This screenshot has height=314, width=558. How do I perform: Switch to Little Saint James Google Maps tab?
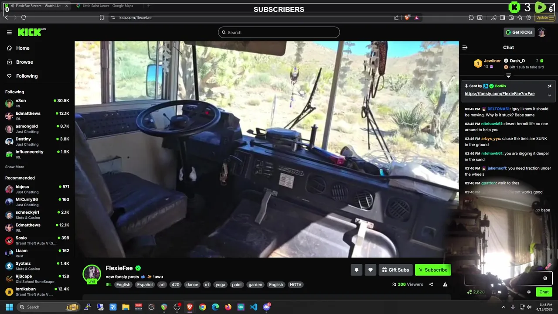click(107, 6)
